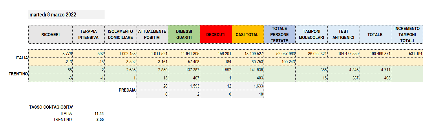Click the tamponi increment cell 531.194
The width and height of the screenshot is (433, 130).
coord(407,54)
